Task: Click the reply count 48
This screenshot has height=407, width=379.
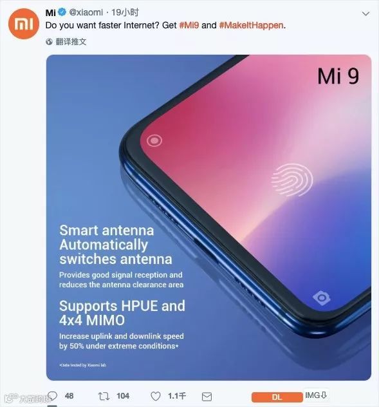Action: [69, 396]
